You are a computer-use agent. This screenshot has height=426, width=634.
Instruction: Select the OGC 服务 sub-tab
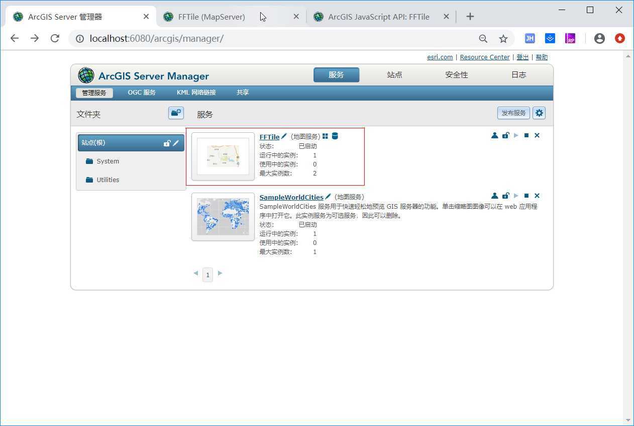pos(142,93)
